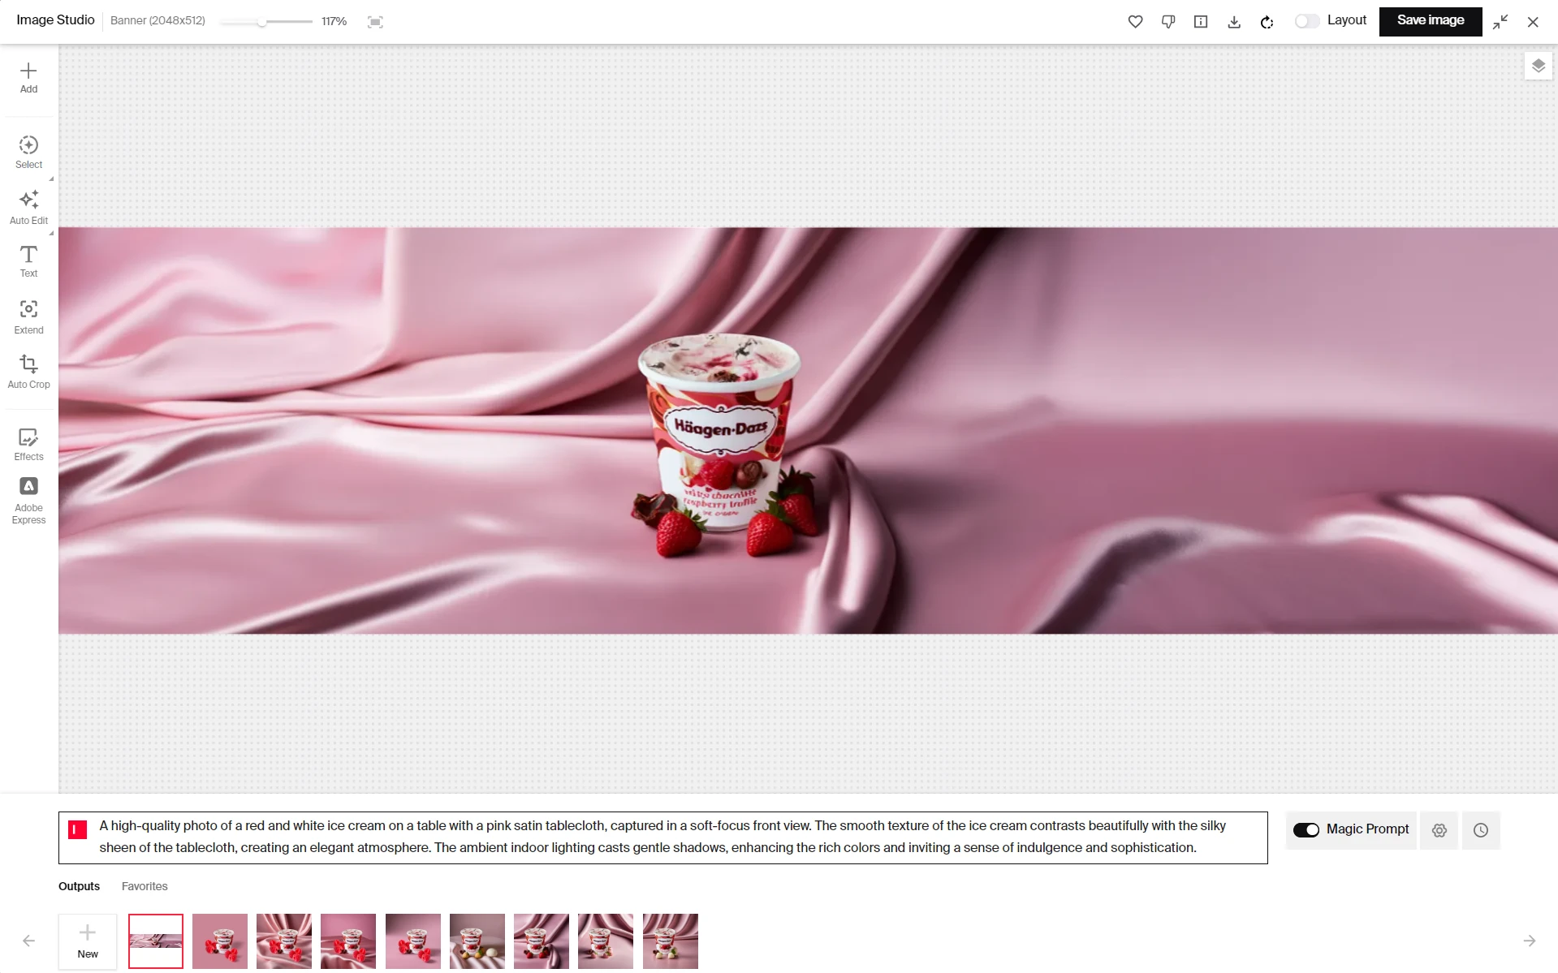Click the Image Studio title

pyautogui.click(x=55, y=20)
